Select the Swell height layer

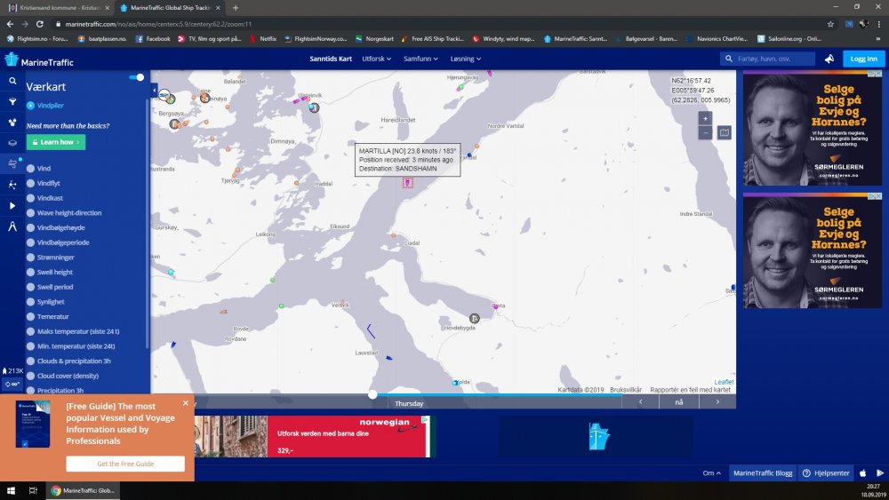[x=49, y=272]
